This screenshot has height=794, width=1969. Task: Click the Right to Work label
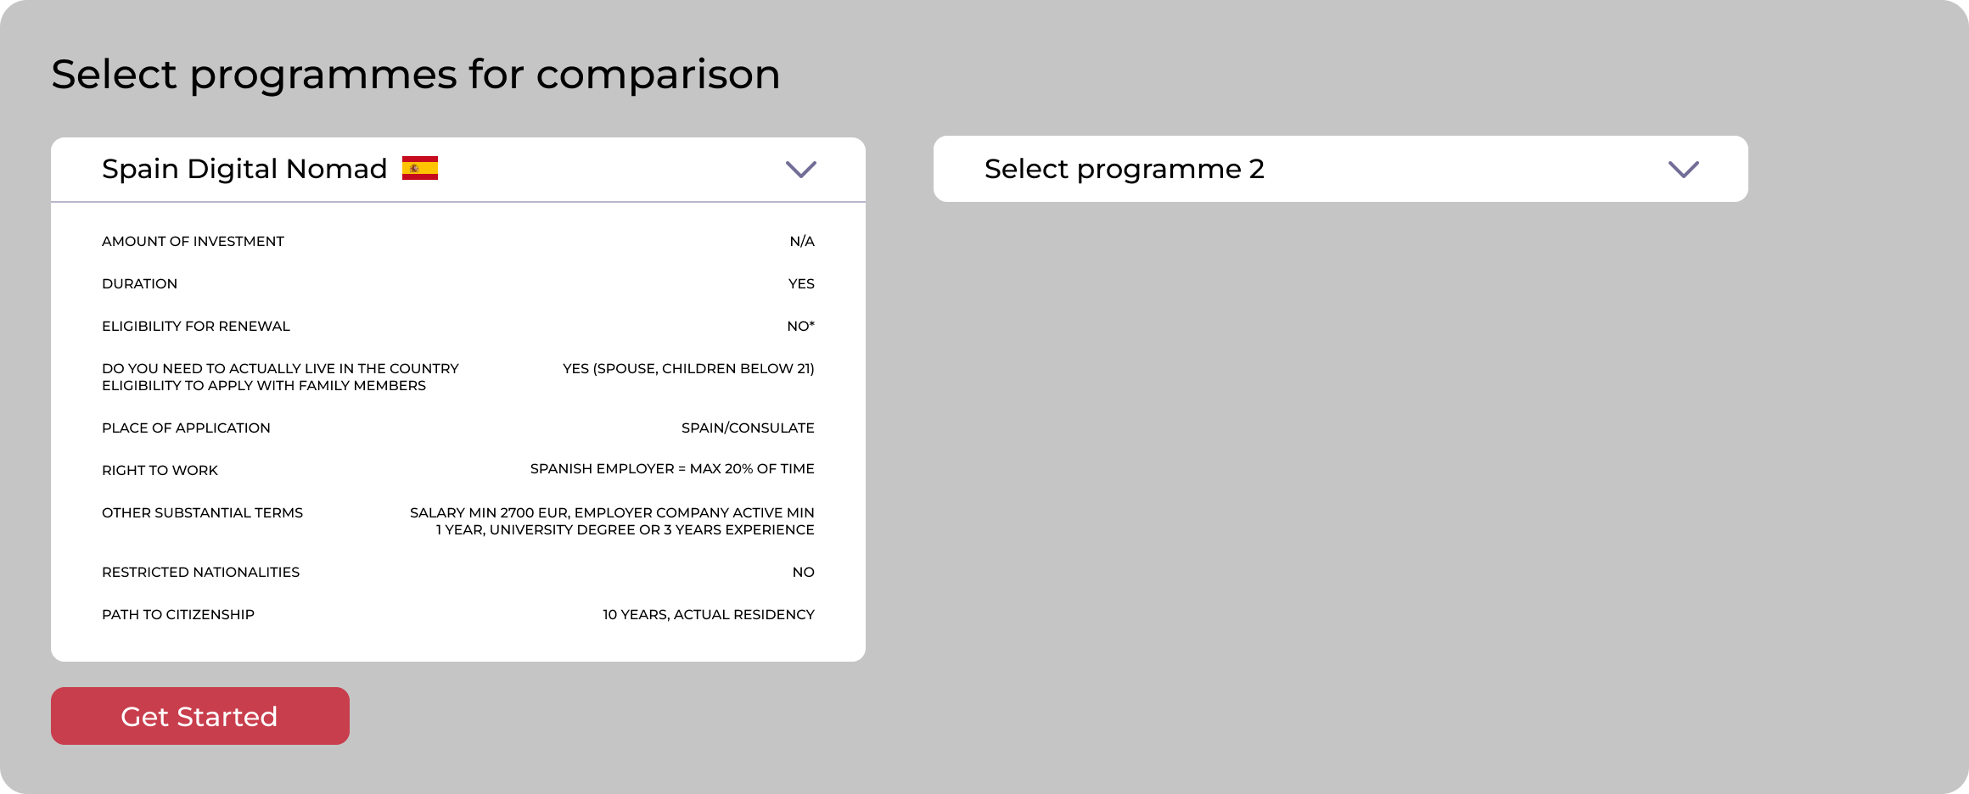(x=160, y=471)
